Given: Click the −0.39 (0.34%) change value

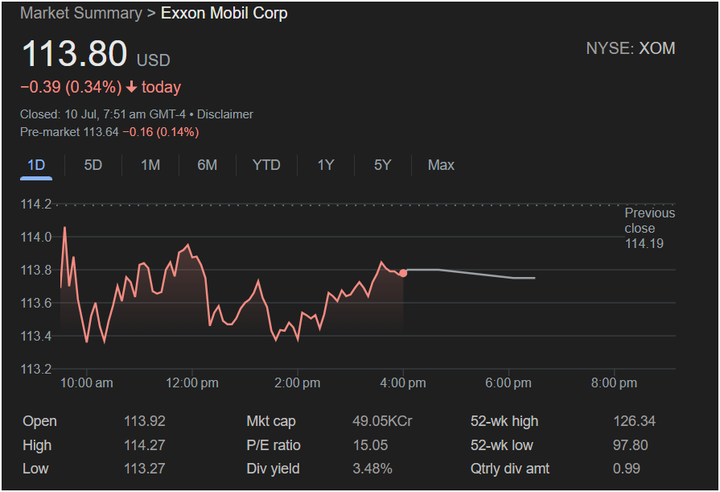Looking at the screenshot, I should point(71,87).
